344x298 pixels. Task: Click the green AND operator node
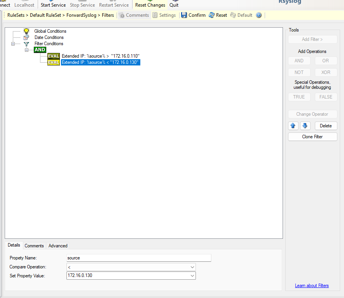(40, 50)
